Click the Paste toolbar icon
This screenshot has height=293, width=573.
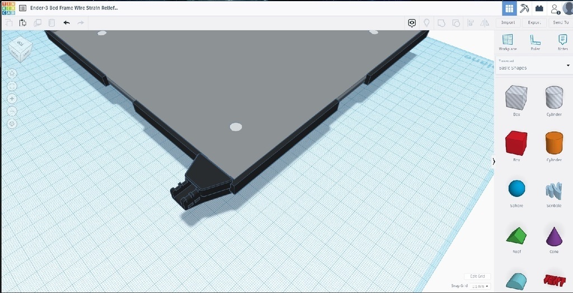[x=22, y=23]
